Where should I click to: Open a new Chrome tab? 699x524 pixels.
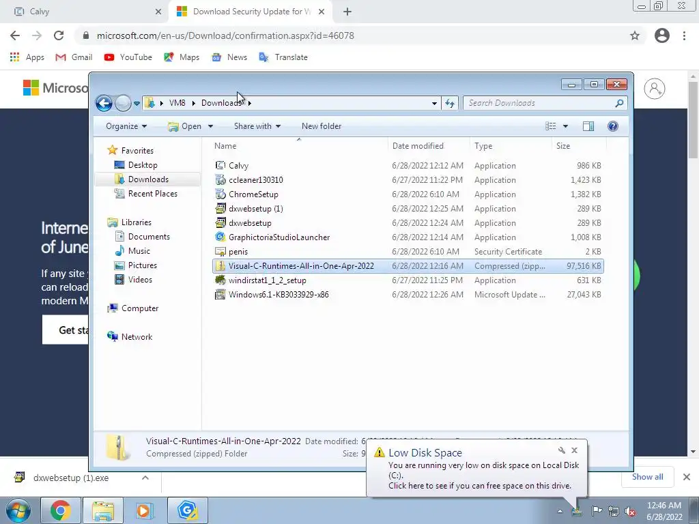(x=347, y=12)
